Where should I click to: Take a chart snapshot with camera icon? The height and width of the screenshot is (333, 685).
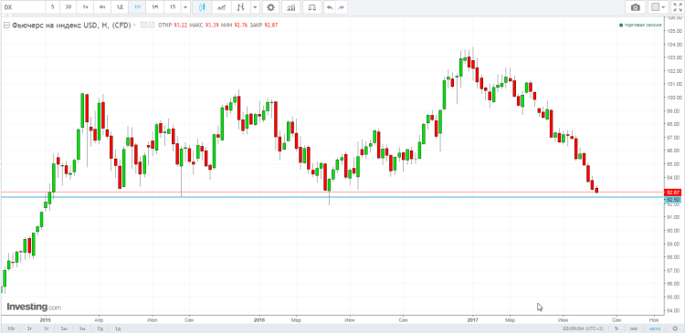pos(635,7)
